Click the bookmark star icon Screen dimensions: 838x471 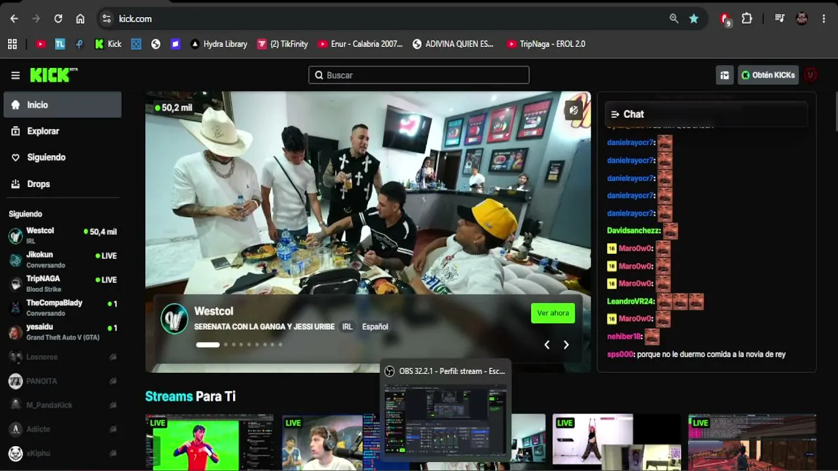694,19
